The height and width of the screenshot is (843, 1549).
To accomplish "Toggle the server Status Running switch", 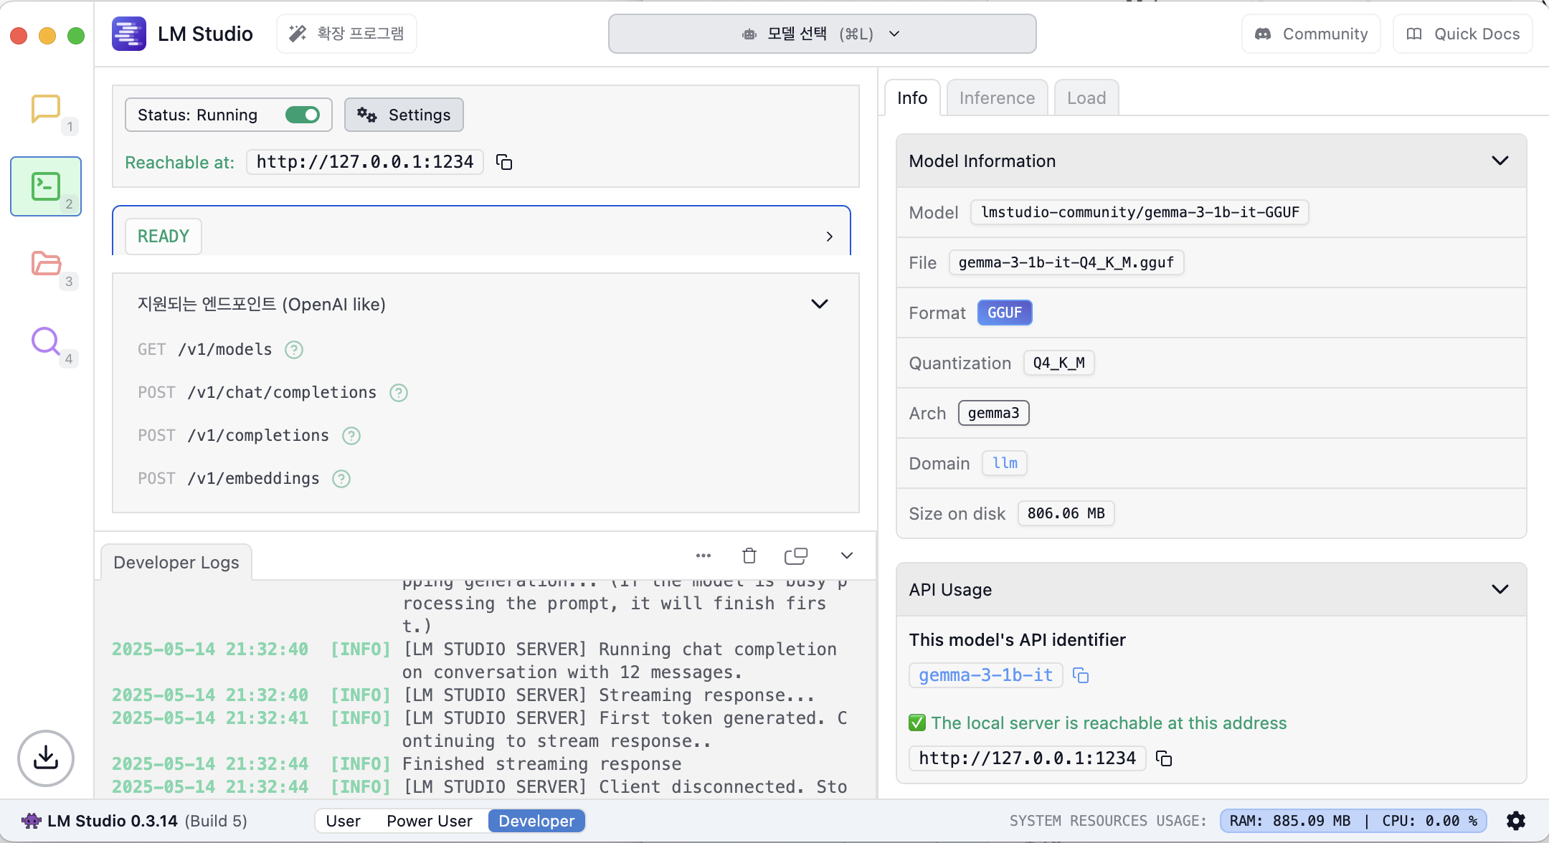I will coord(302,115).
